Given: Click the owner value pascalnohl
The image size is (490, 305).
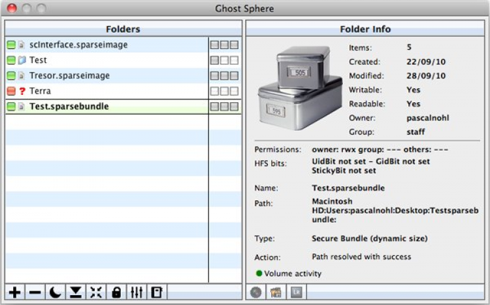Looking at the screenshot, I should point(428,118).
